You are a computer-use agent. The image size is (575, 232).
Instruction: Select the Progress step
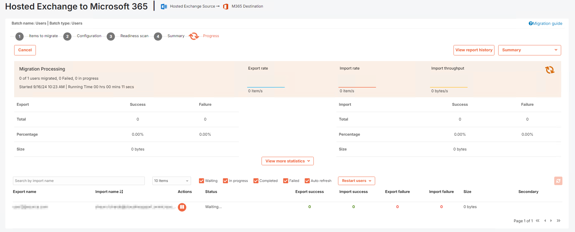click(211, 36)
